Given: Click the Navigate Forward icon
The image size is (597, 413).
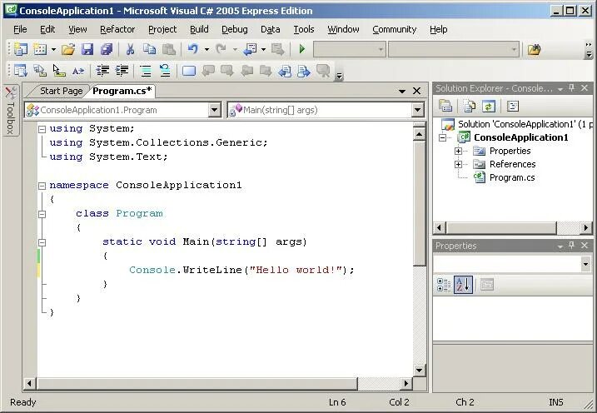Looking at the screenshot, I should 278,49.
